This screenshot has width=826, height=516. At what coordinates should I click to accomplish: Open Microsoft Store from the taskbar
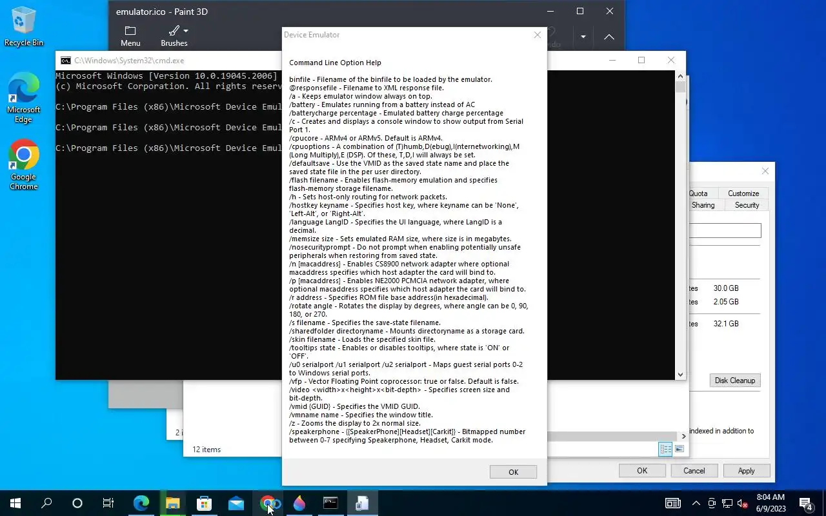pyautogui.click(x=205, y=503)
